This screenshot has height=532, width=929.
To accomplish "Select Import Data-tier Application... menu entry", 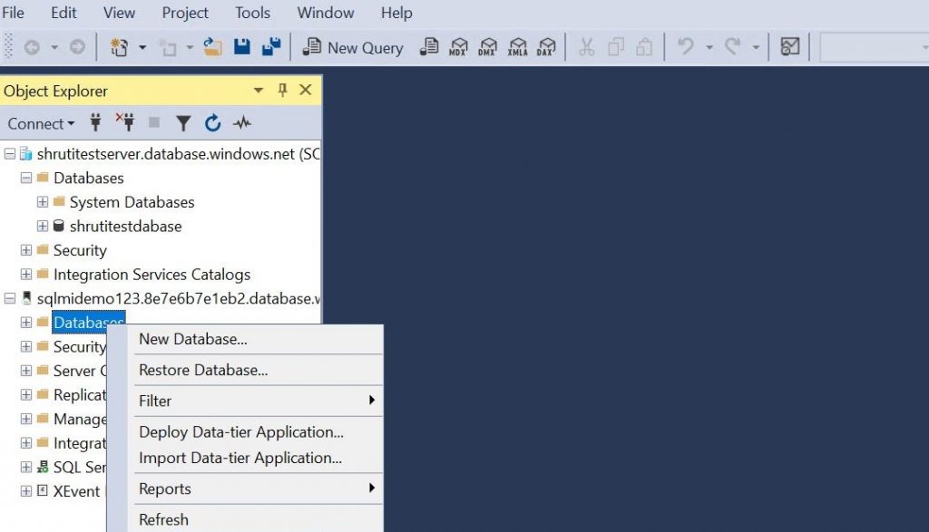I will pyautogui.click(x=240, y=458).
